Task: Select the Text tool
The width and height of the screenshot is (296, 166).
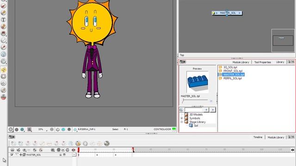Action: [x=3, y=20]
